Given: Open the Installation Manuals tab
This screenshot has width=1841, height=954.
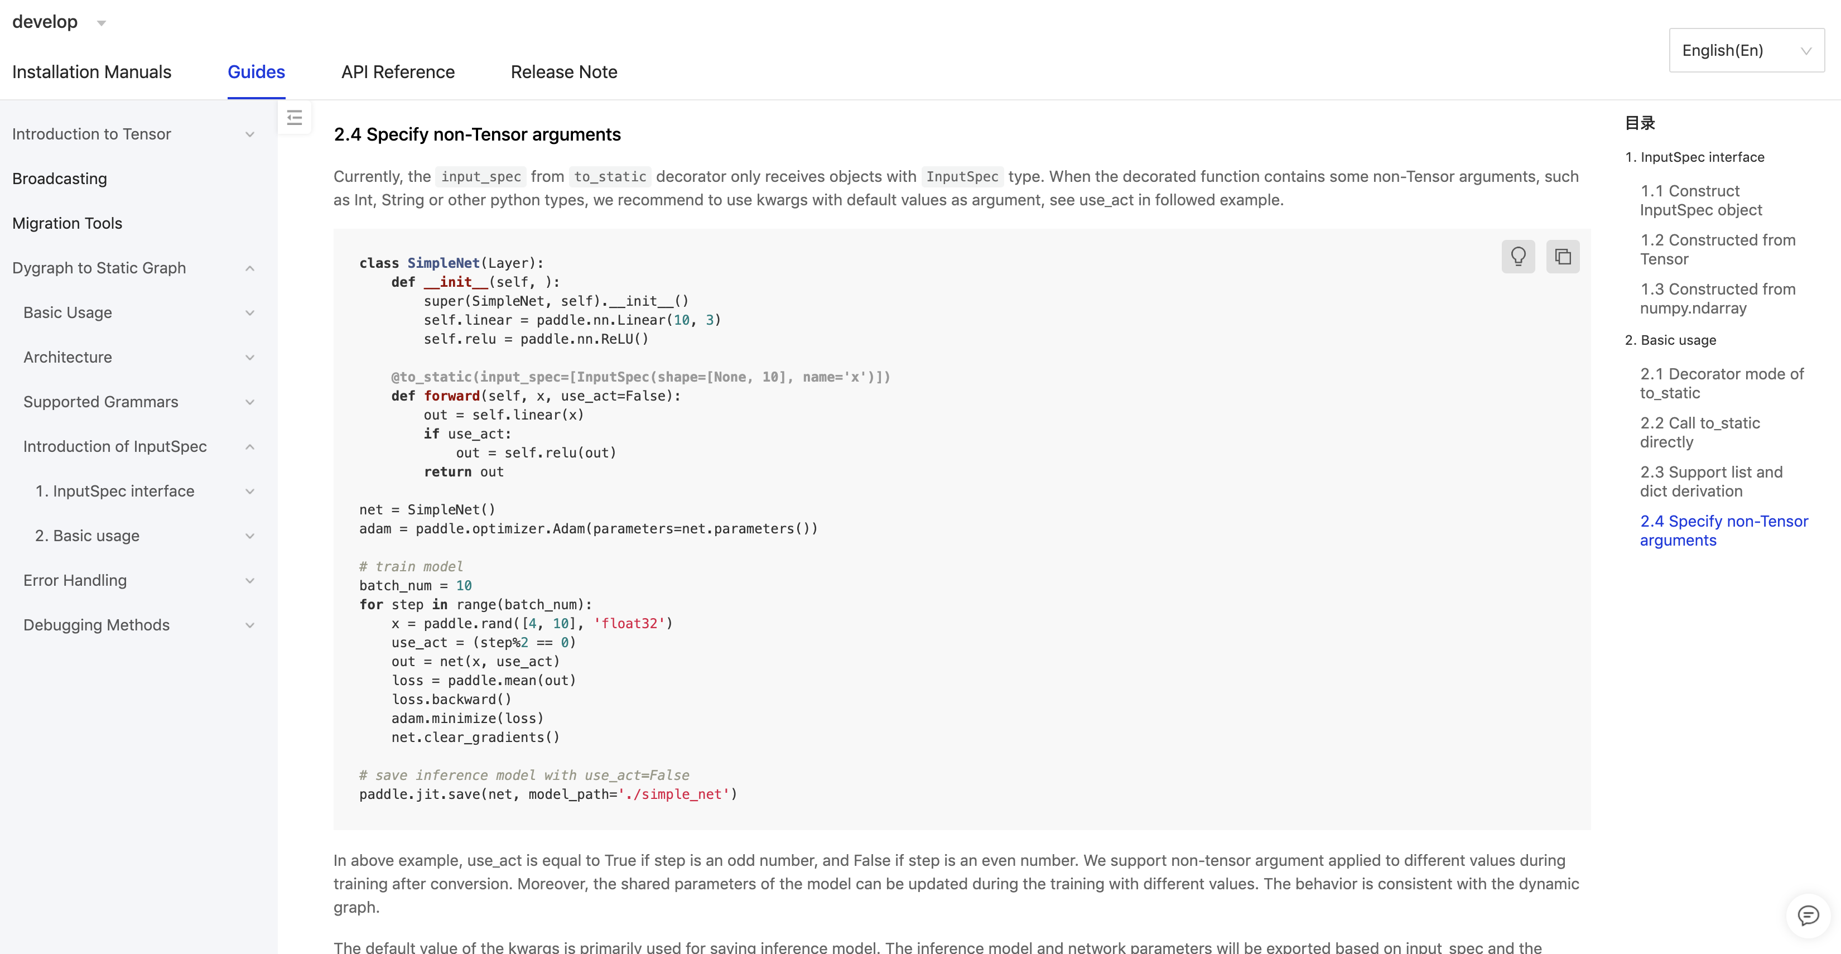Looking at the screenshot, I should [x=91, y=72].
